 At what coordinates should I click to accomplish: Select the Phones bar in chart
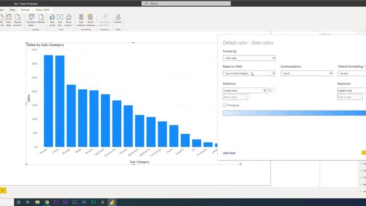pos(48,101)
